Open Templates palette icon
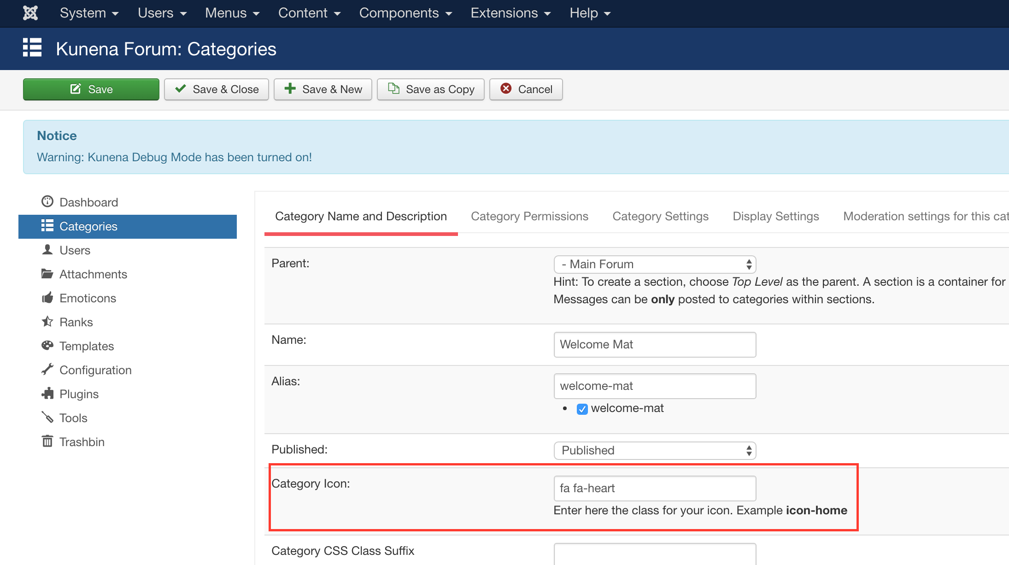This screenshot has height=565, width=1009. pos(47,346)
